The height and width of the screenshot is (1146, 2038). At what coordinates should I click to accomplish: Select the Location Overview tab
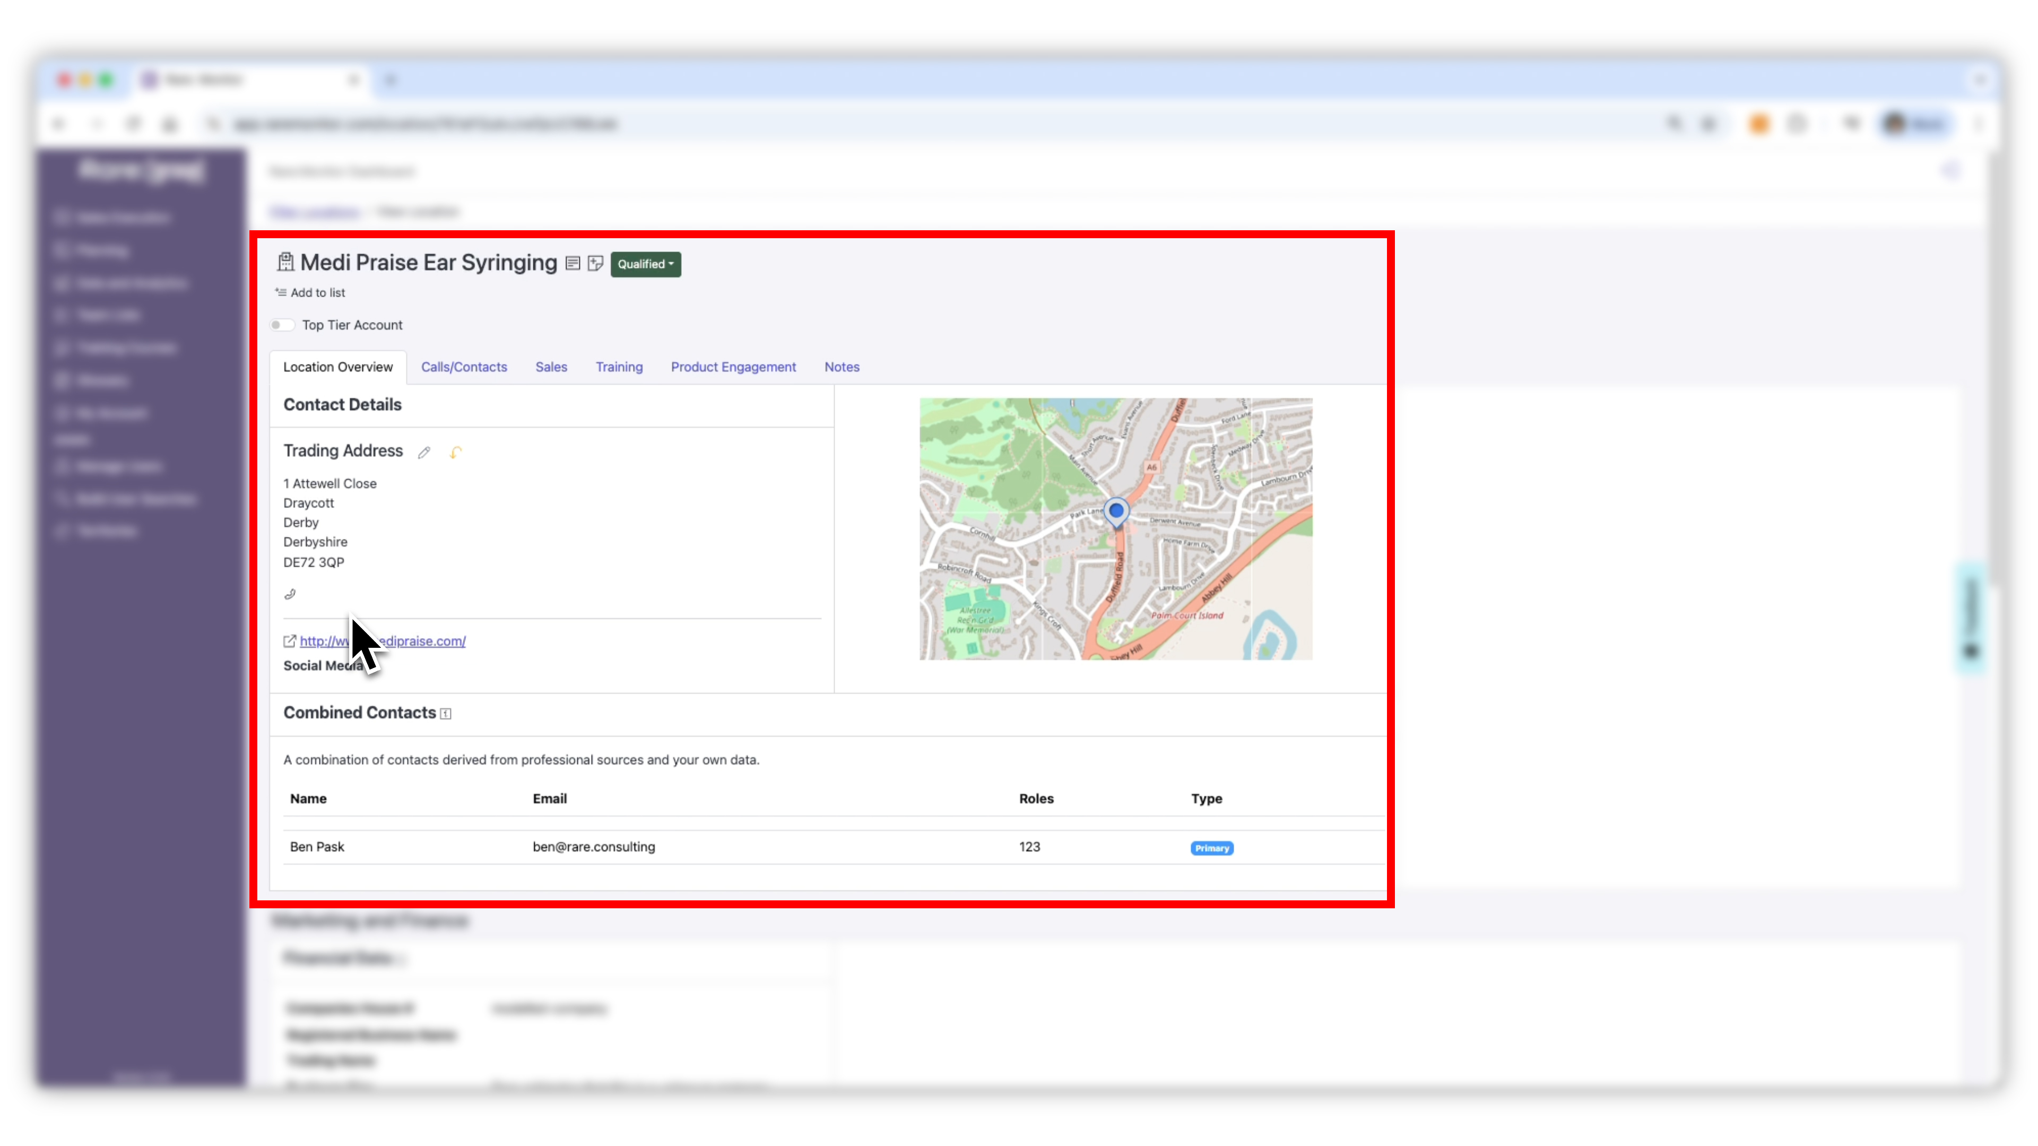tap(338, 367)
